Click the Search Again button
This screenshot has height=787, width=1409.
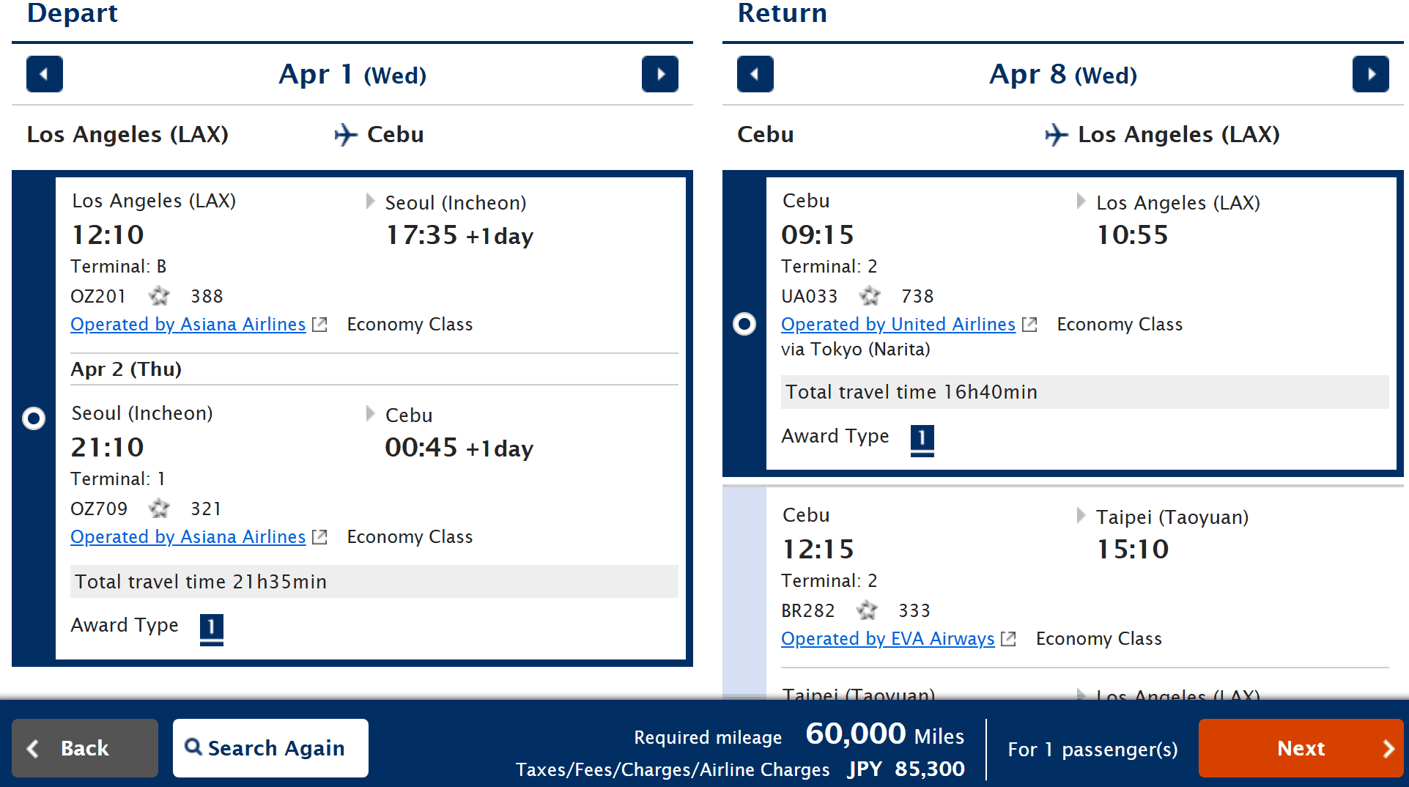click(270, 747)
